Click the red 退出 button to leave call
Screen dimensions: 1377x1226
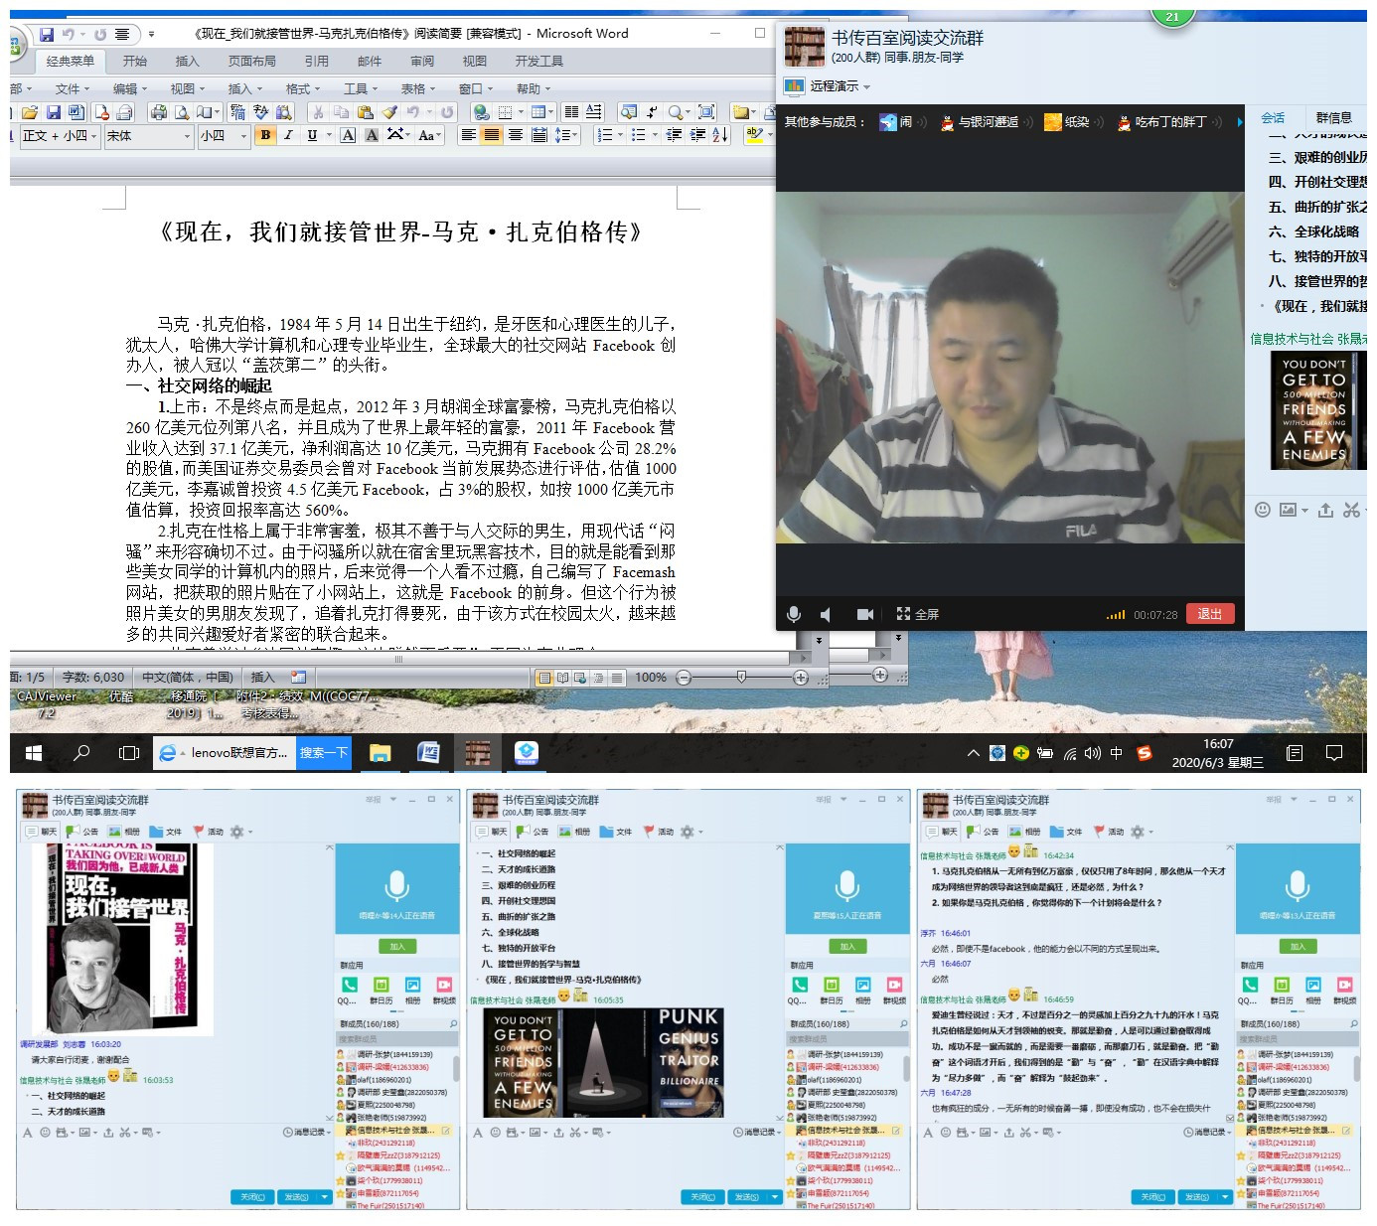[x=1209, y=614]
